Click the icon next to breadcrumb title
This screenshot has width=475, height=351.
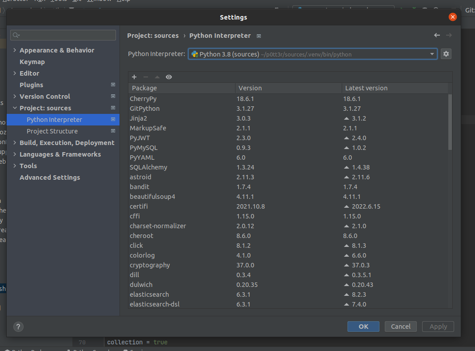pyautogui.click(x=259, y=36)
